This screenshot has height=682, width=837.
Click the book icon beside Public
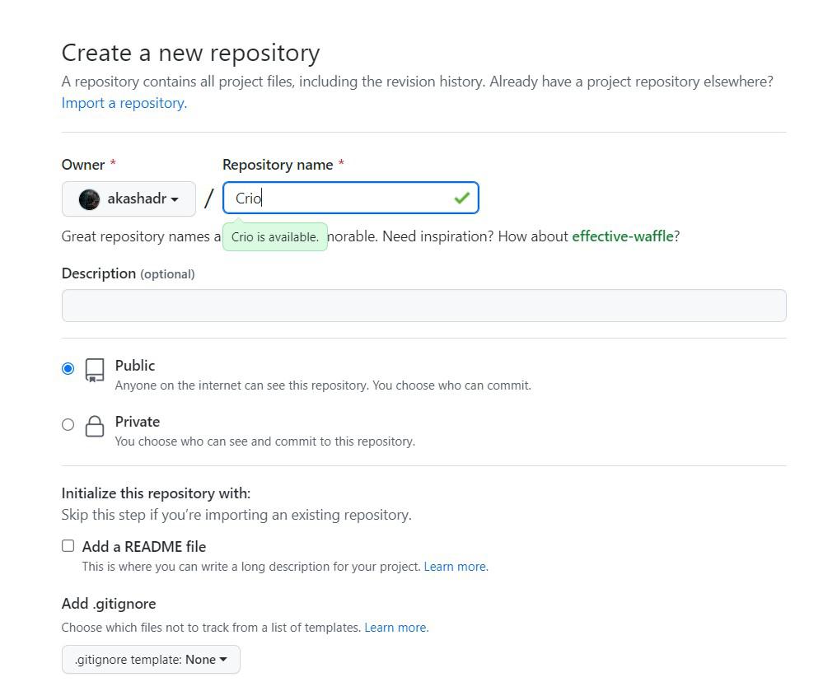(x=95, y=370)
